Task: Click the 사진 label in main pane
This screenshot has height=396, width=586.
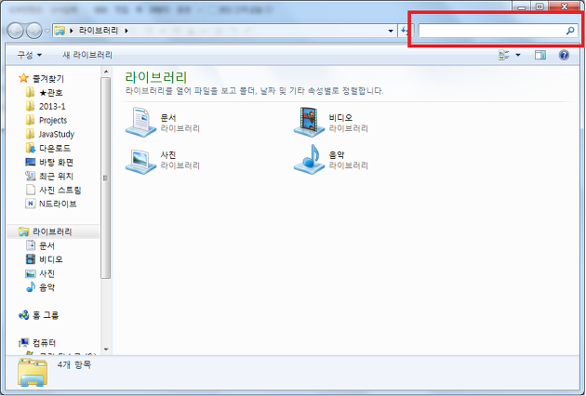Action: coord(168,154)
